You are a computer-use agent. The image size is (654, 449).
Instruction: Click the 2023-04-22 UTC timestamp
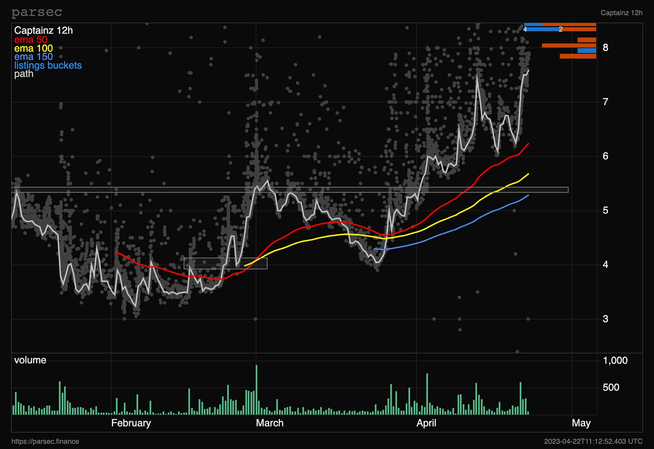click(x=593, y=441)
